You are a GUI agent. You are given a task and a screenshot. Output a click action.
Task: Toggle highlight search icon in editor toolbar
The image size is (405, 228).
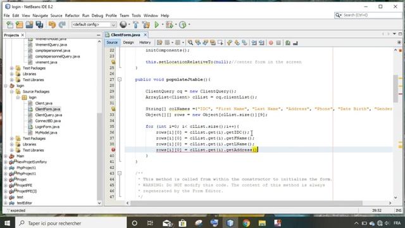213,42
